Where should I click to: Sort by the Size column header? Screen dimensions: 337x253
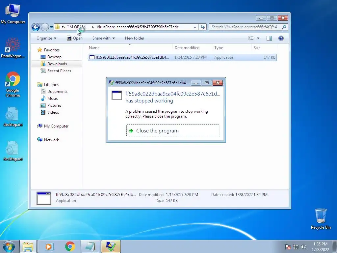[264, 48]
